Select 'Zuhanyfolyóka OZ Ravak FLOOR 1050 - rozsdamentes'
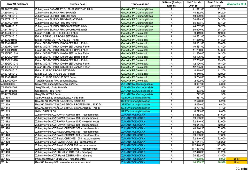This screenshot has width=248, height=170. tap(78, 149)
